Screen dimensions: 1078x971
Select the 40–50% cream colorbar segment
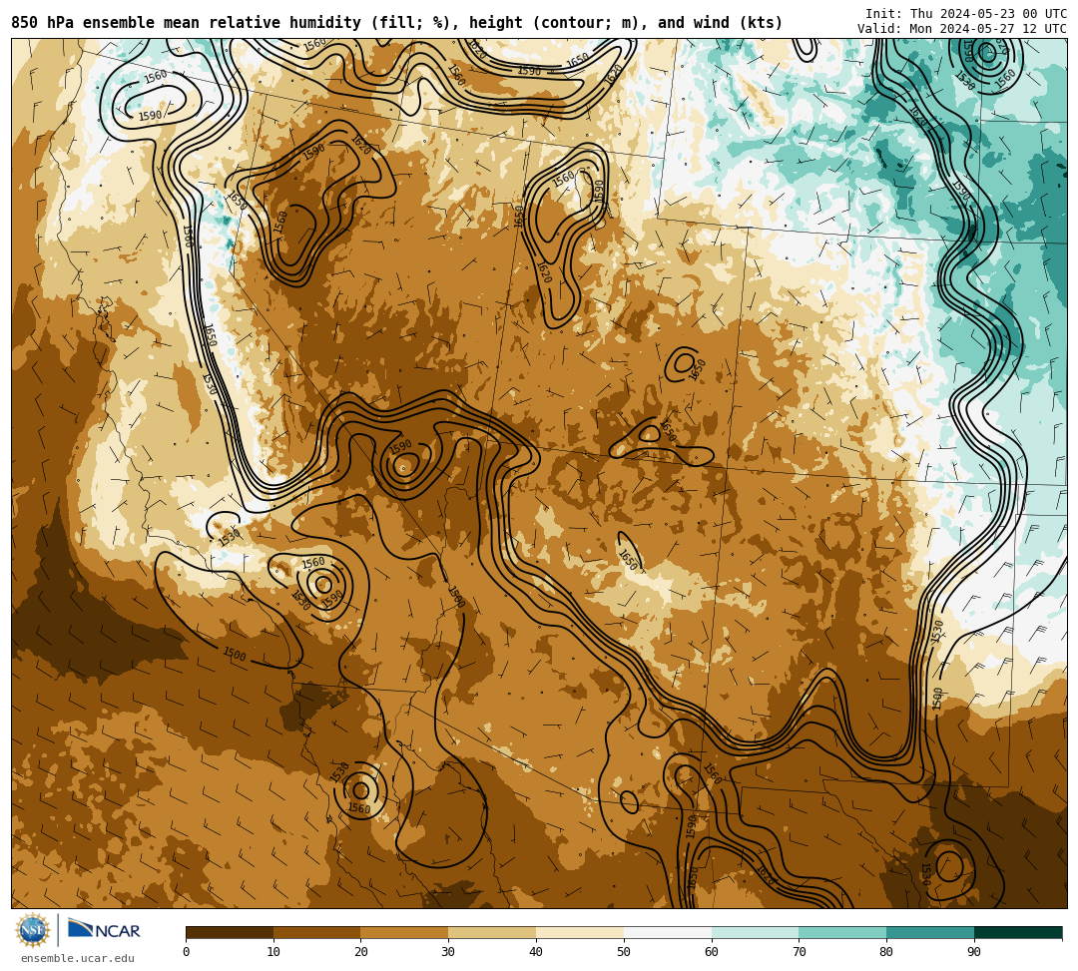pos(580,932)
